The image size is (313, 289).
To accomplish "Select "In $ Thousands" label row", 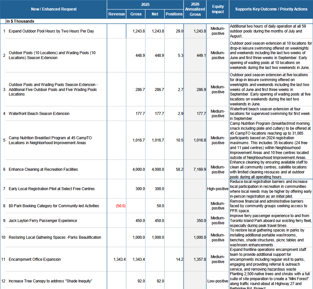I will pyautogui.click(x=20, y=21).
